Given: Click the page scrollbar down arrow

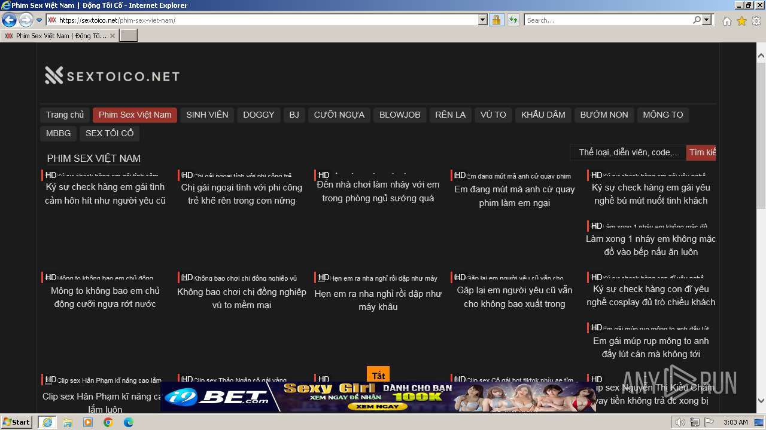Looking at the screenshot, I should pos(761,401).
